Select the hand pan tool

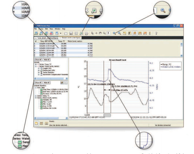coord(100,33)
